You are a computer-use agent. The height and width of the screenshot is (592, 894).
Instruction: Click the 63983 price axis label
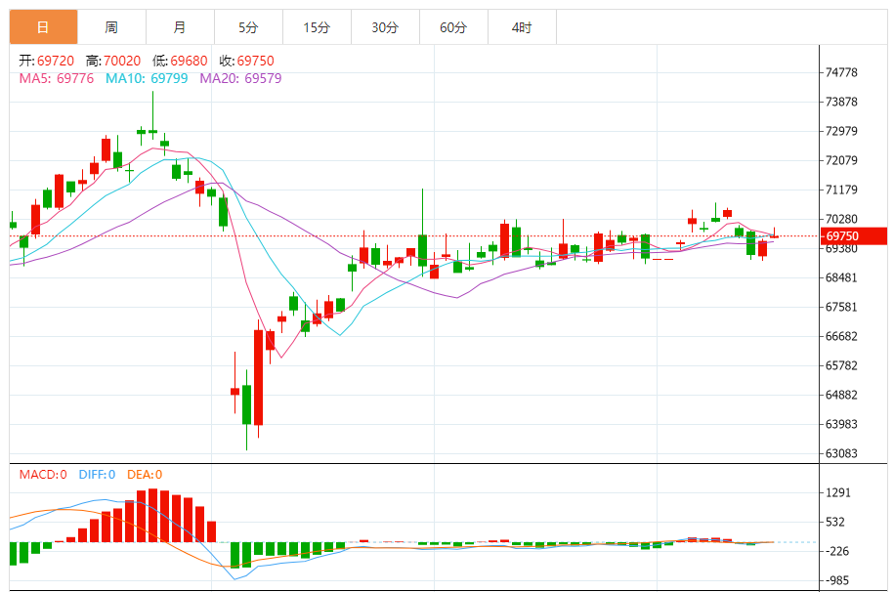841,424
